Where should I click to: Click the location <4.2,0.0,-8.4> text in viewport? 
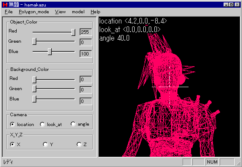(133, 21)
